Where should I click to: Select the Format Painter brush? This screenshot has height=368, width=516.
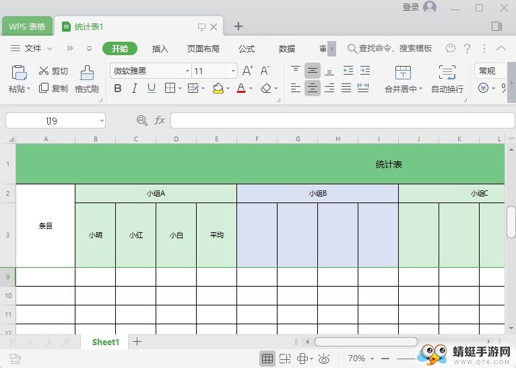(86, 79)
